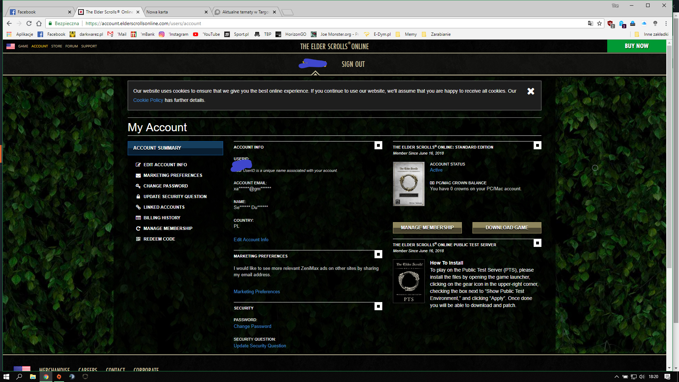Click The Elder Scrolls Online header logo
Screen dimensions: 679x382
[x=334, y=46]
